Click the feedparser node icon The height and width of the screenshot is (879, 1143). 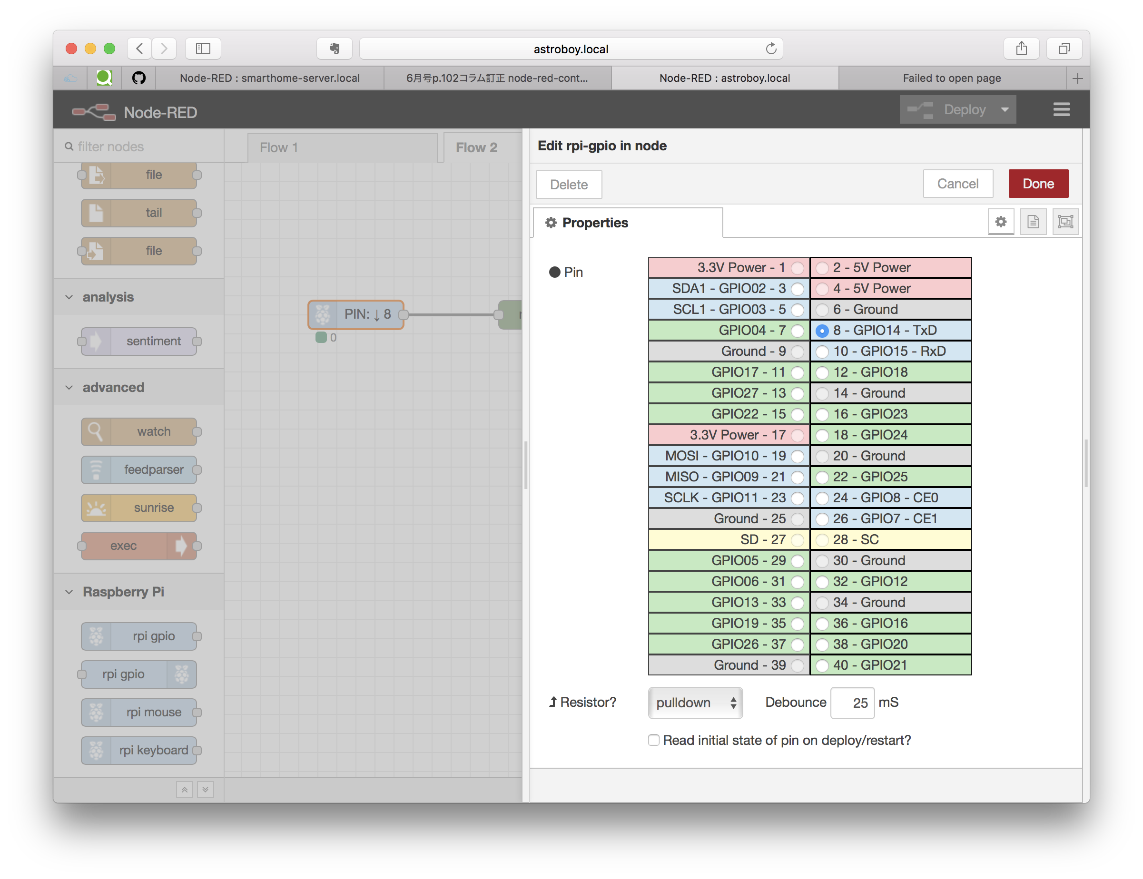pos(96,469)
